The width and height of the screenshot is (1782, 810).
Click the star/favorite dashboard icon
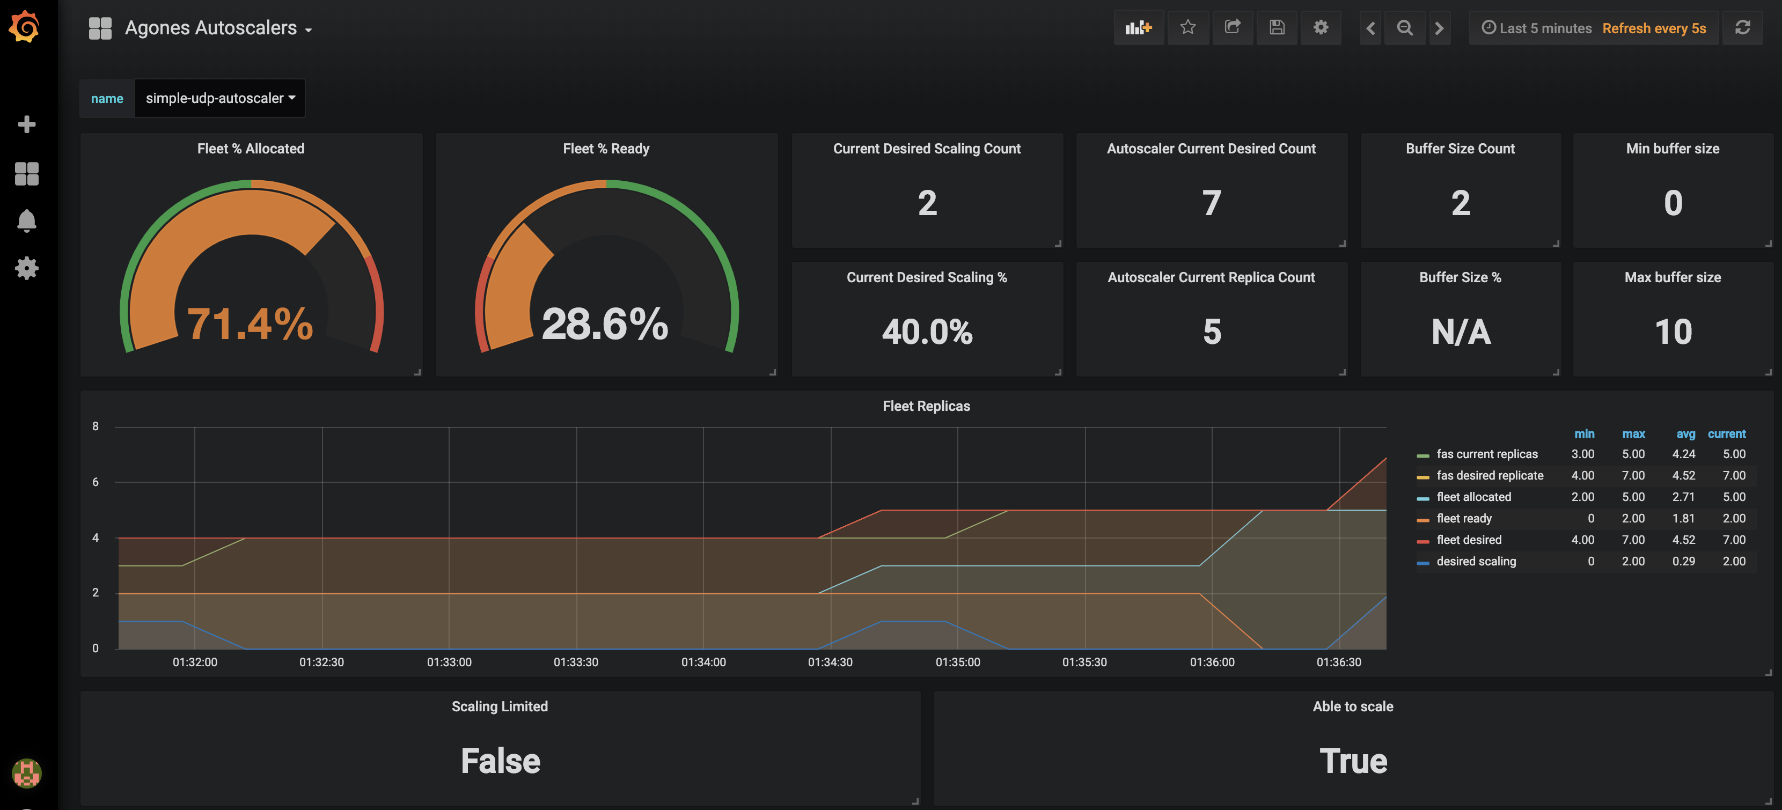1187,27
